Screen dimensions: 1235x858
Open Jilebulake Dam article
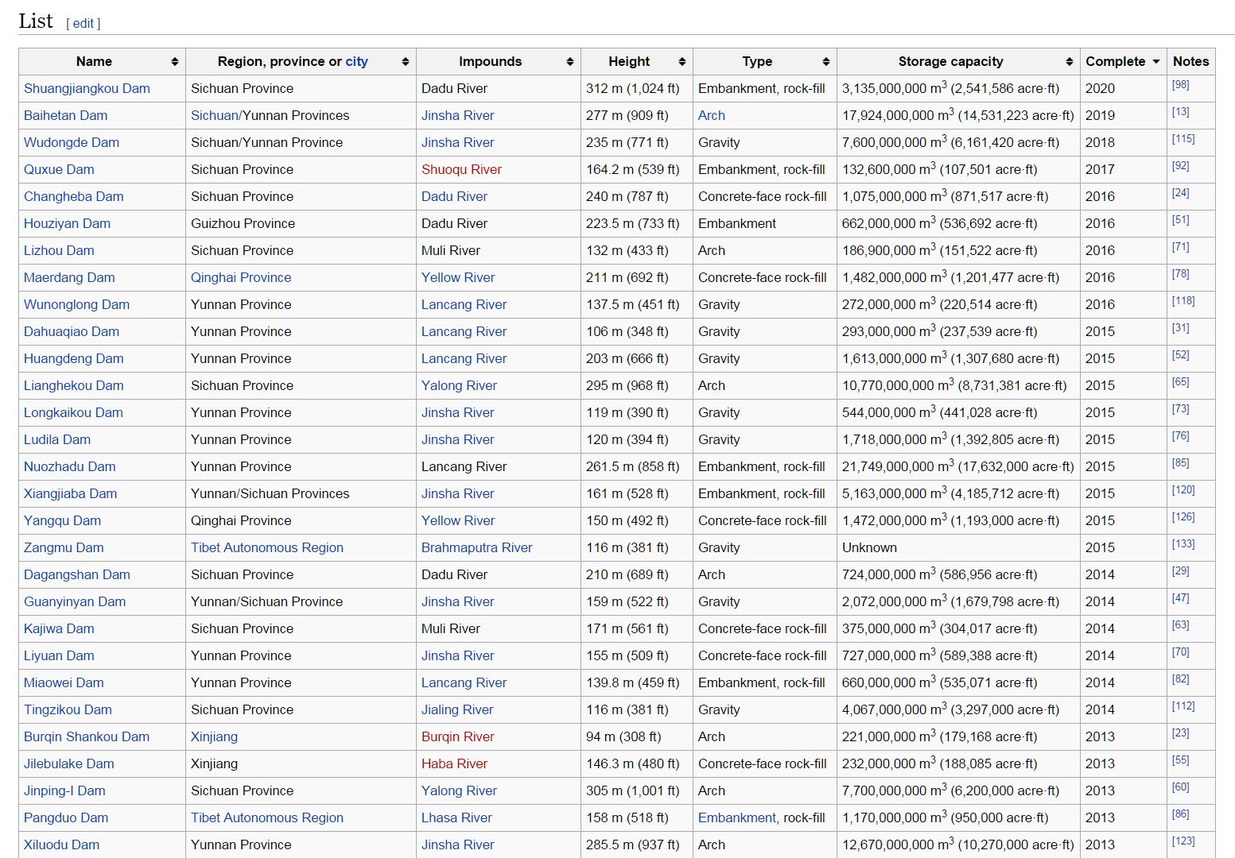click(69, 764)
